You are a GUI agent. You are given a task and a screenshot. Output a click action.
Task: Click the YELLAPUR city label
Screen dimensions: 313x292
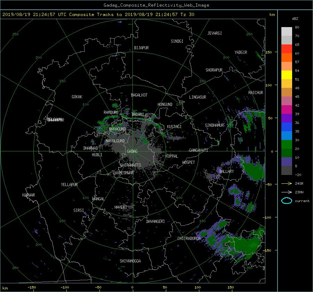point(69,185)
